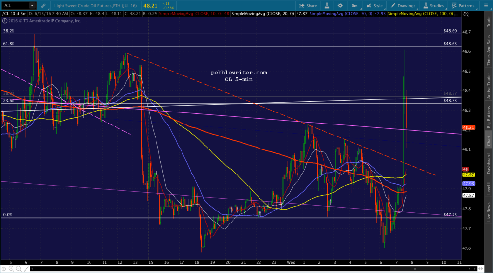Click the symbol link chain icon
The image size is (493, 273).
43,6
